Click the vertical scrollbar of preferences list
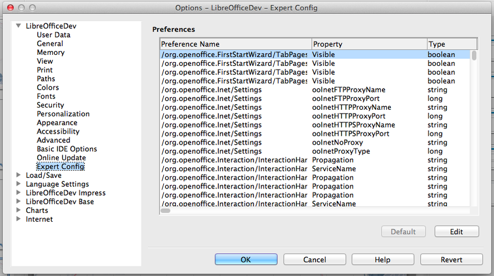This screenshot has width=494, height=276. click(x=474, y=127)
